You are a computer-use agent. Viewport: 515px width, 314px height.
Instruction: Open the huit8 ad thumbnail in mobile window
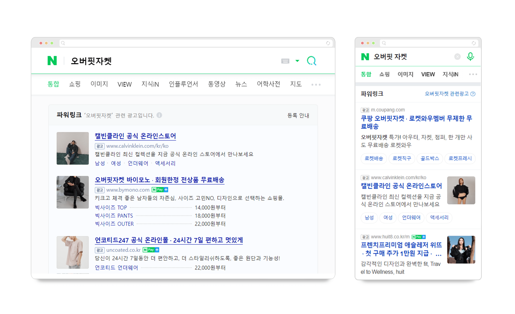click(x=461, y=250)
